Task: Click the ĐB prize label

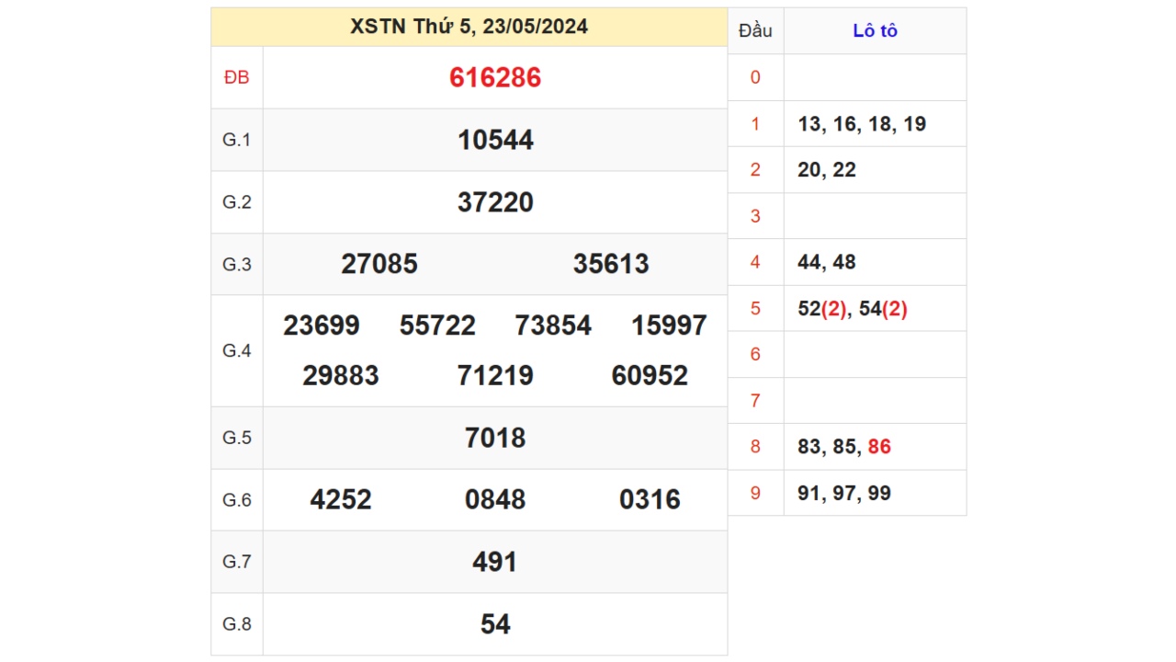Action: 237,78
